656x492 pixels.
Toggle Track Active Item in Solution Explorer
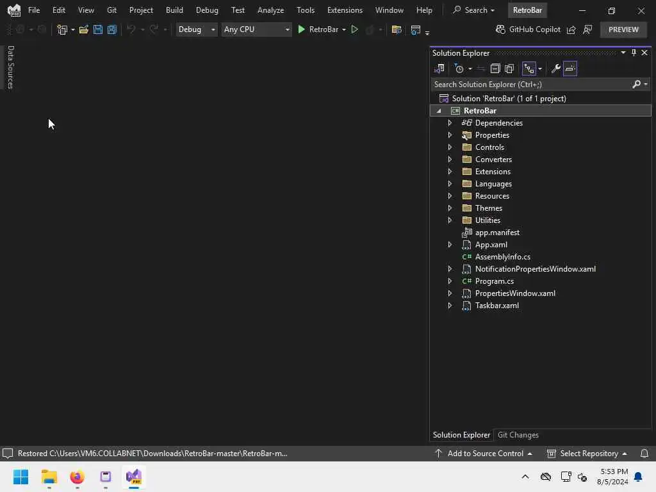click(x=529, y=69)
